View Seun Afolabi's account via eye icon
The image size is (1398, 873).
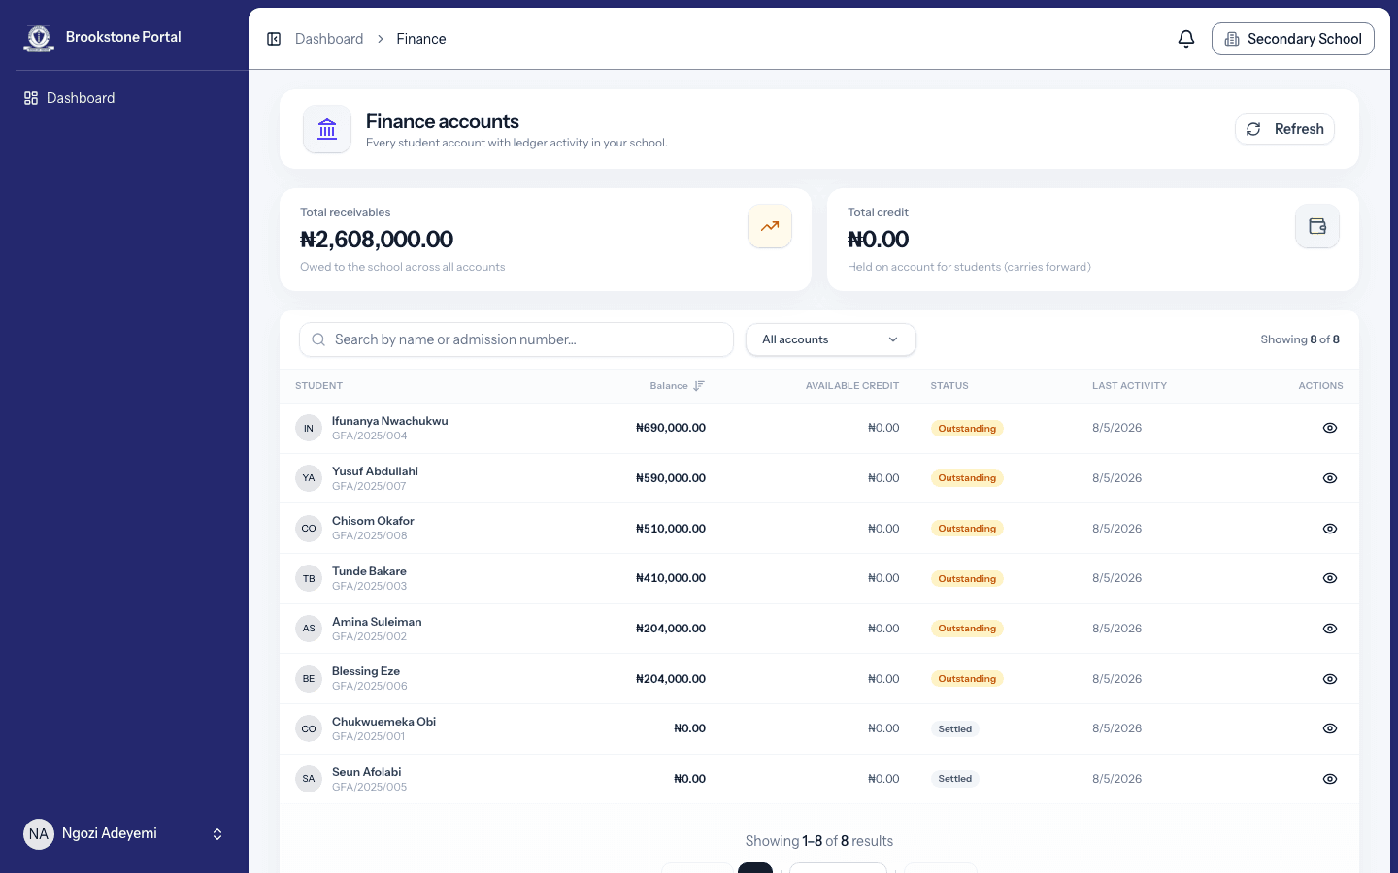pos(1330,779)
